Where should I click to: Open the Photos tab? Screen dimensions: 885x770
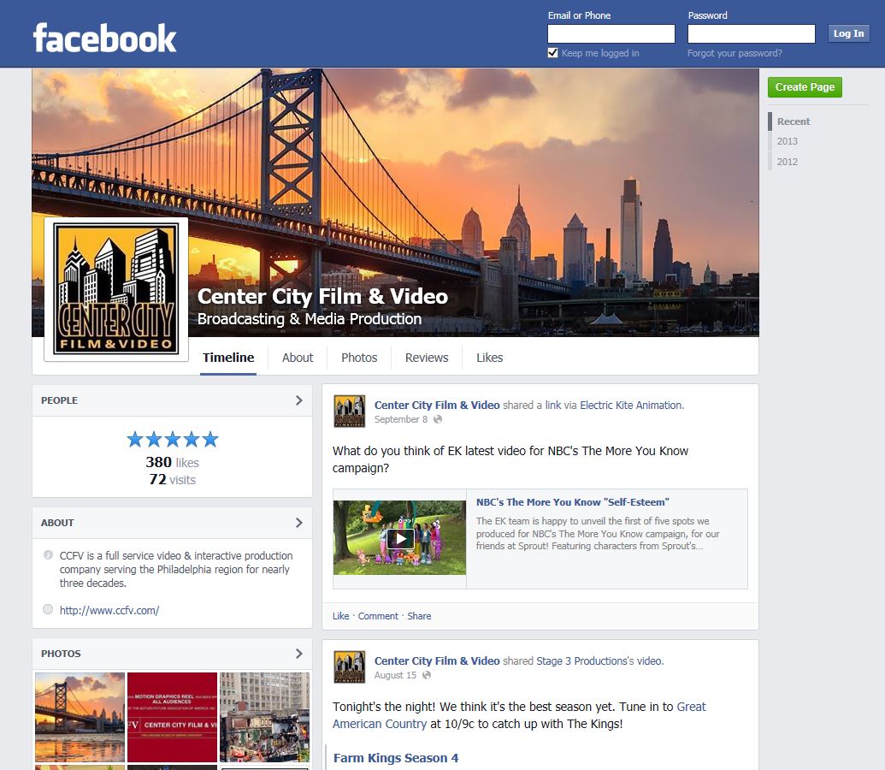click(359, 358)
